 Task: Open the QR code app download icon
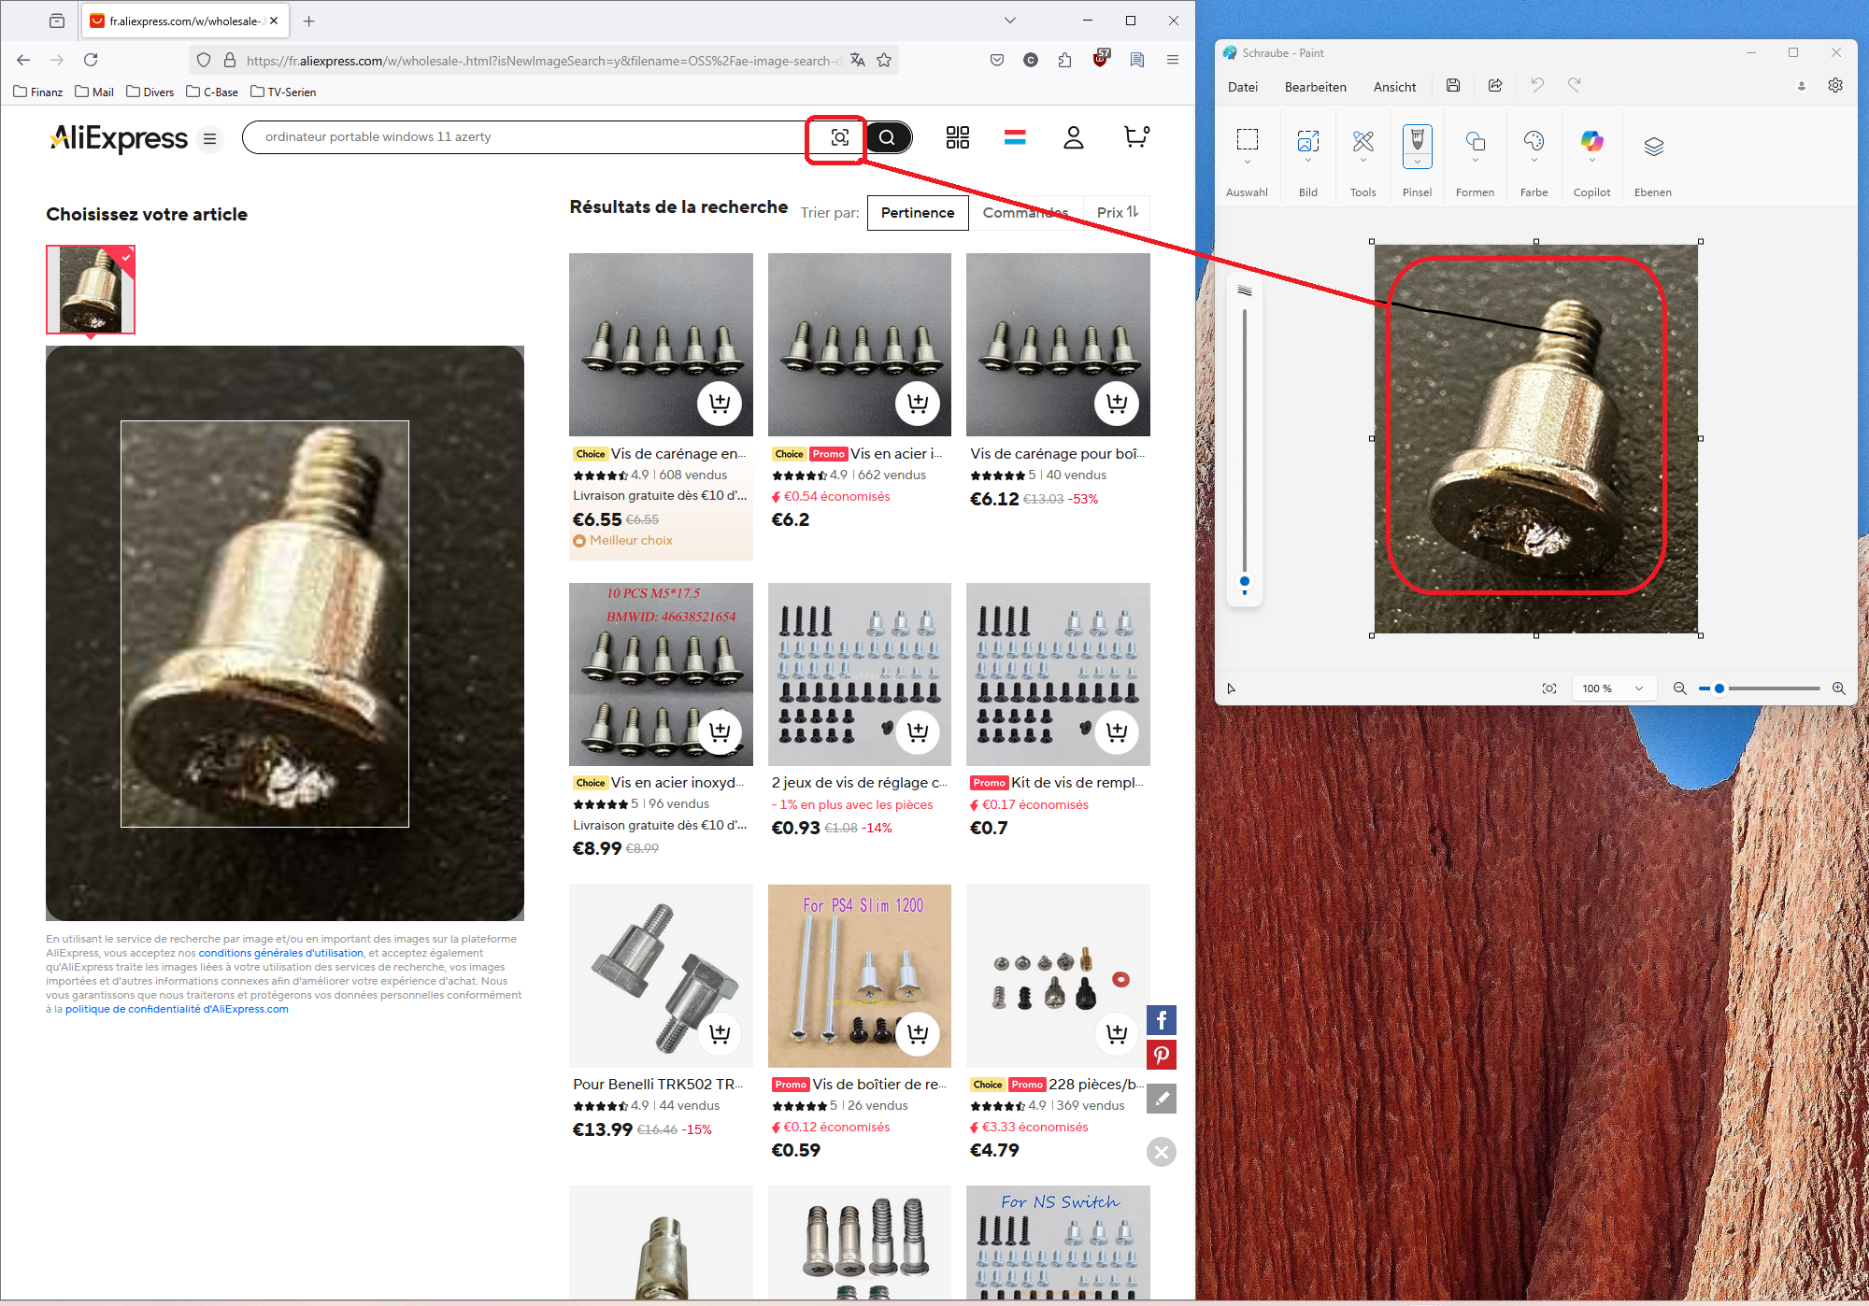click(957, 137)
